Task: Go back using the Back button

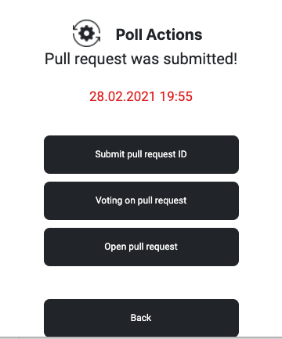Action: click(x=141, y=318)
